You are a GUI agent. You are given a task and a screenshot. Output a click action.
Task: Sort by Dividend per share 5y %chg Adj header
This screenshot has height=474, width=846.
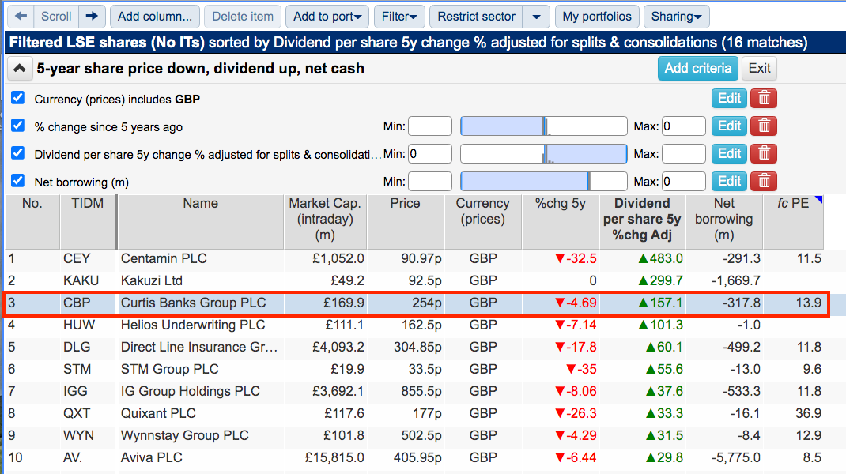coord(642,222)
